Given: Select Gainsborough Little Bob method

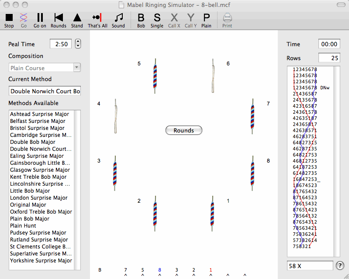Looking at the screenshot, I should 40,163.
